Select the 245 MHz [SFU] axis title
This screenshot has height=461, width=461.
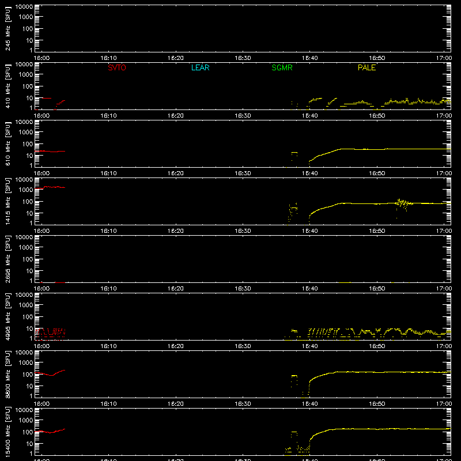point(7,29)
